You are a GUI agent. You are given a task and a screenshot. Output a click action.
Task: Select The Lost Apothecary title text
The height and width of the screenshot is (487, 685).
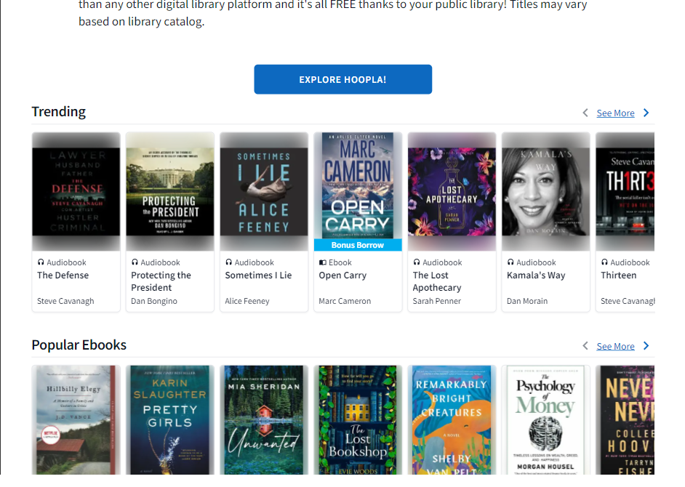[x=437, y=281]
